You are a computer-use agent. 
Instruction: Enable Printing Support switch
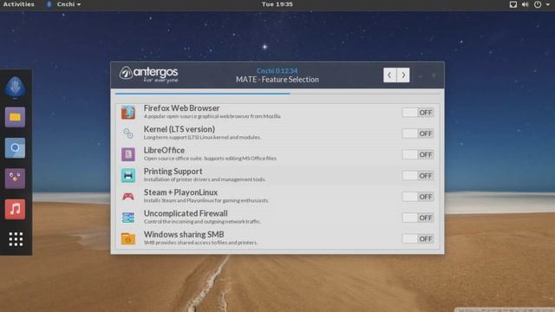(418, 175)
